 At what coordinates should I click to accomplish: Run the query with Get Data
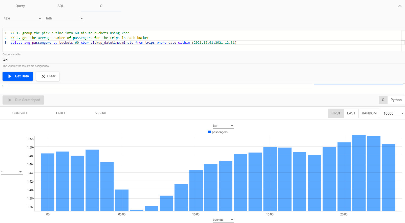point(18,76)
